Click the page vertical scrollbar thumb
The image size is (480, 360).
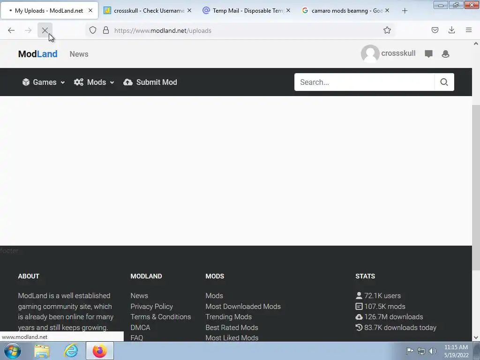point(476,187)
